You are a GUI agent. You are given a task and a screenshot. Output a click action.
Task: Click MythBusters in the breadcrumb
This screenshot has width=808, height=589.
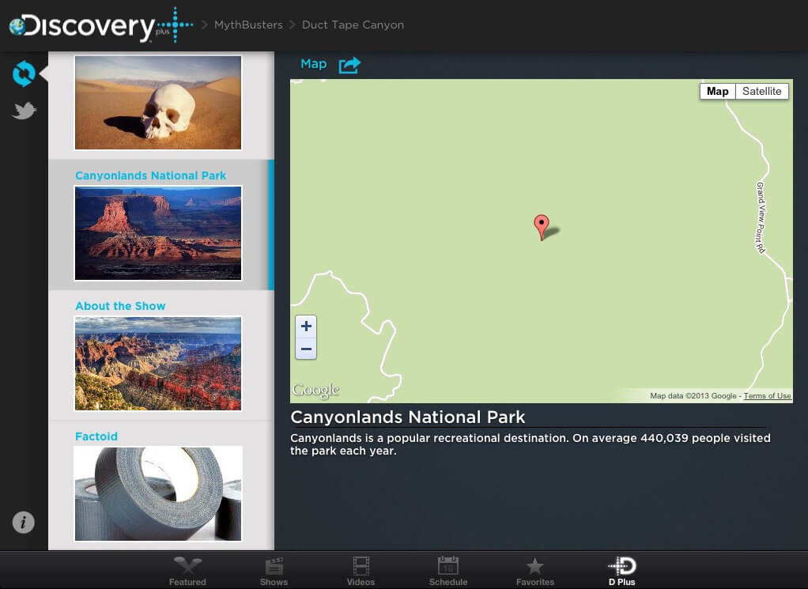[247, 25]
